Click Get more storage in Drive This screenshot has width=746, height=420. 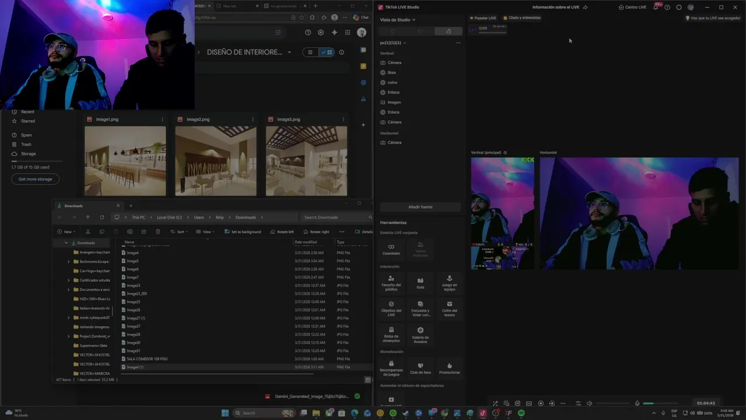[x=35, y=179]
